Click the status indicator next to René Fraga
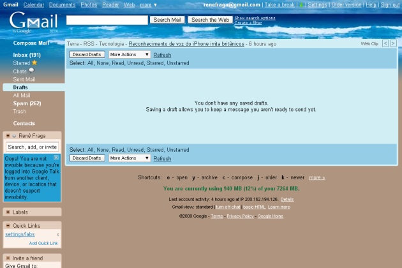The width and height of the screenshot is (402, 268). point(14,136)
